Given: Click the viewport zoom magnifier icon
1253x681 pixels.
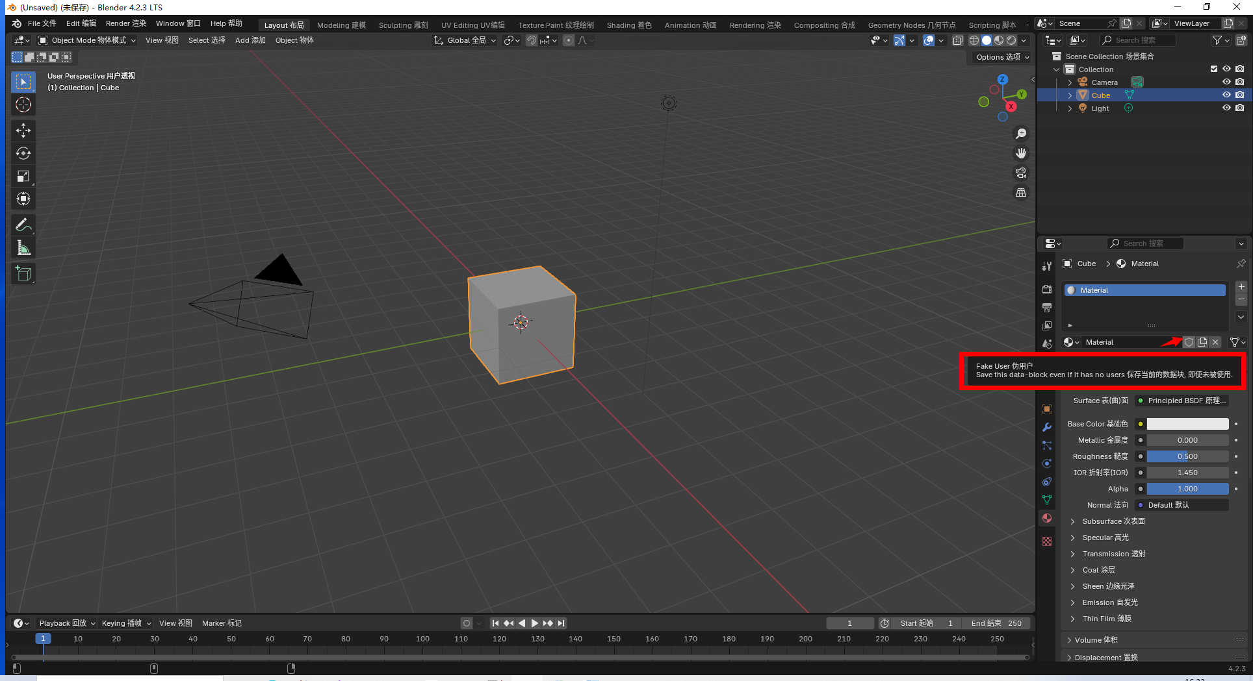Looking at the screenshot, I should 1021,134.
